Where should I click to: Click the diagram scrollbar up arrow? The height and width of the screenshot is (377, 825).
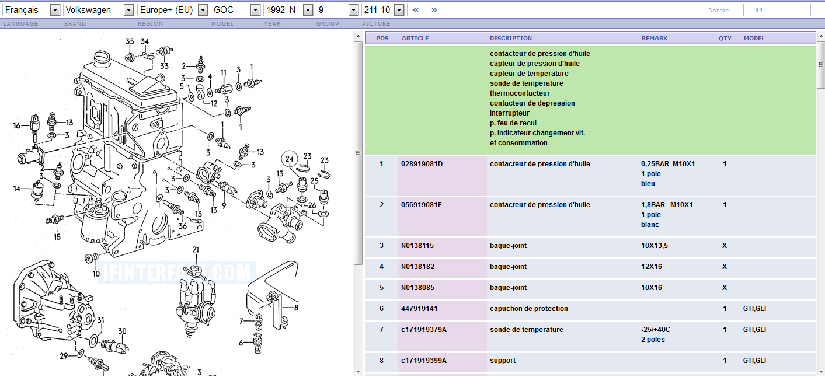coord(358,36)
